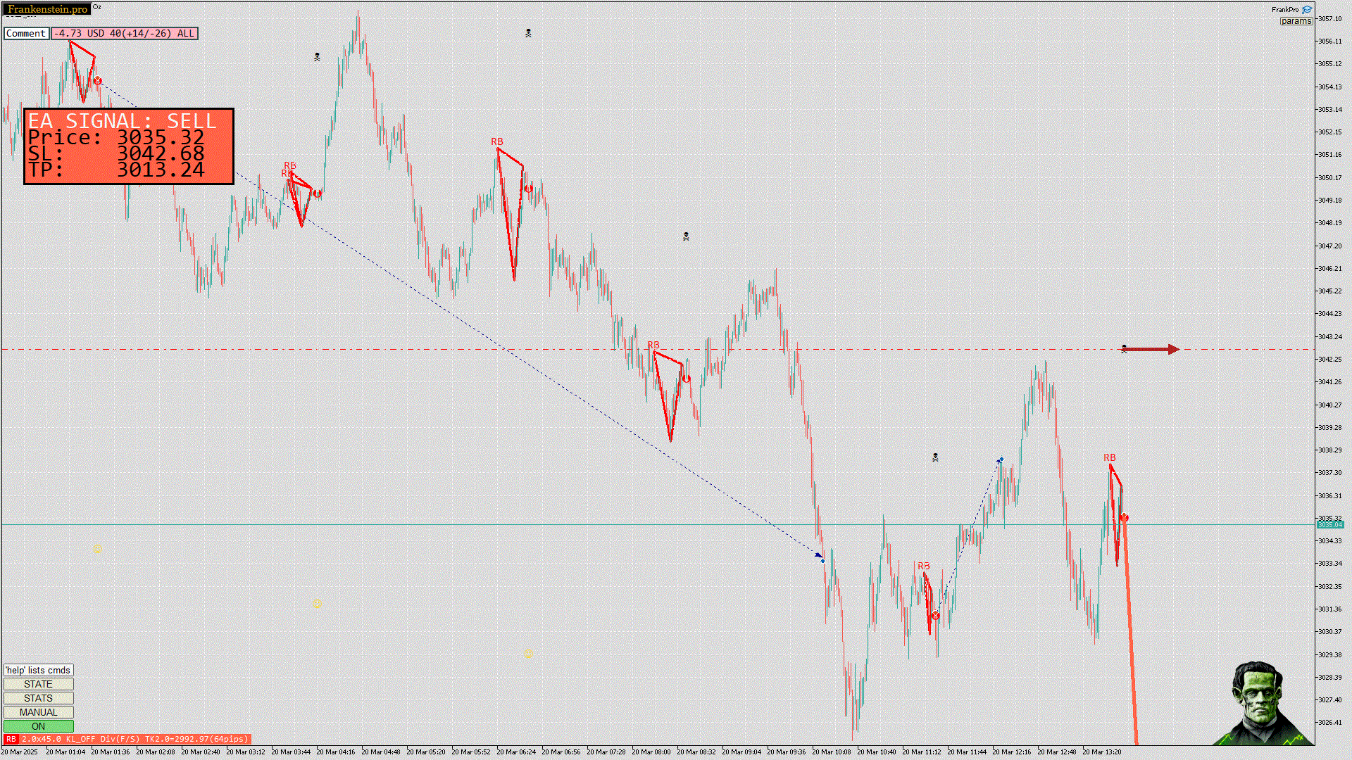Image resolution: width=1352 pixels, height=760 pixels.
Task: Click the RB label above 06:24 pattern
Action: point(497,142)
